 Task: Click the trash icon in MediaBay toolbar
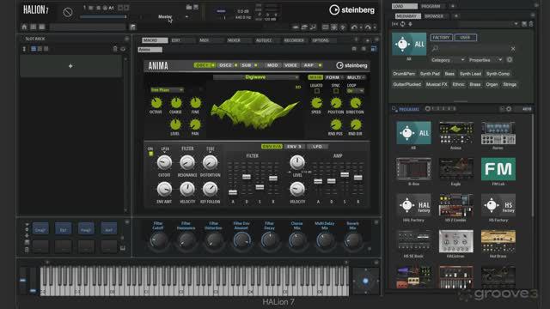click(x=531, y=24)
